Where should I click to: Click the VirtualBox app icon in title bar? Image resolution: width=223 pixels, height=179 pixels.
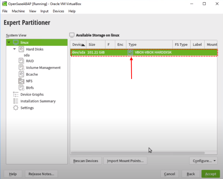tap(4, 4)
